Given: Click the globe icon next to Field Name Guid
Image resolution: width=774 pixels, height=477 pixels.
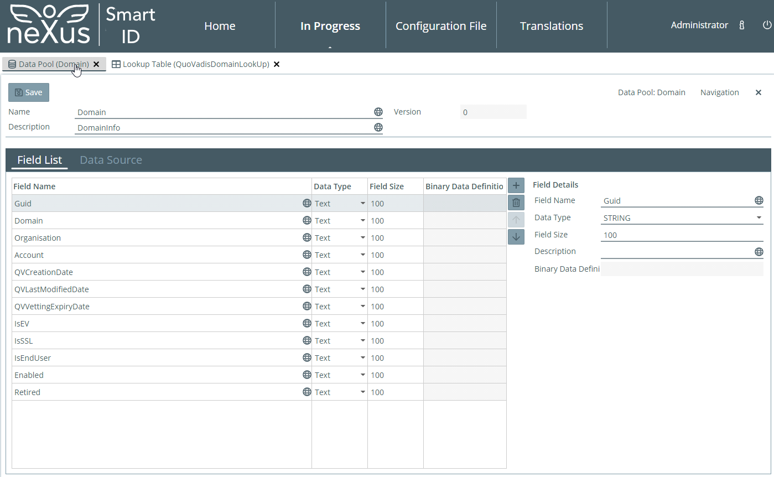Looking at the screenshot, I should pyautogui.click(x=759, y=200).
